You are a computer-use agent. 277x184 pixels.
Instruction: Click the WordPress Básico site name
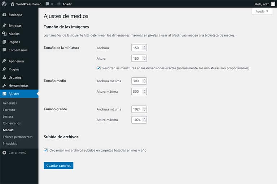click(x=28, y=4)
